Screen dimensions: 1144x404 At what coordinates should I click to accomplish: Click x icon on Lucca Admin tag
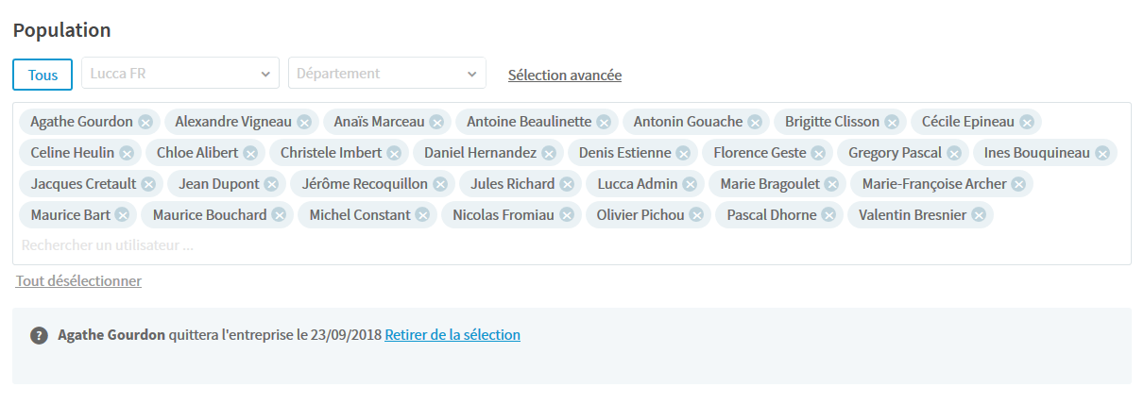[689, 184]
